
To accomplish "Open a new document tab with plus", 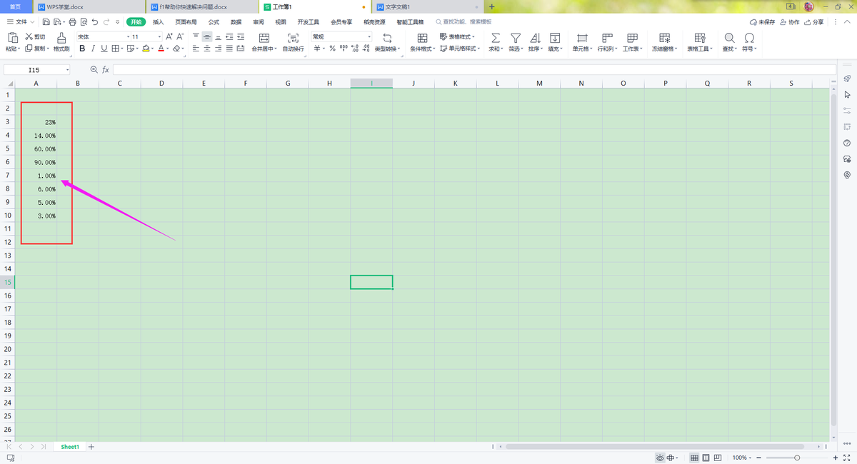I will 491,6.
